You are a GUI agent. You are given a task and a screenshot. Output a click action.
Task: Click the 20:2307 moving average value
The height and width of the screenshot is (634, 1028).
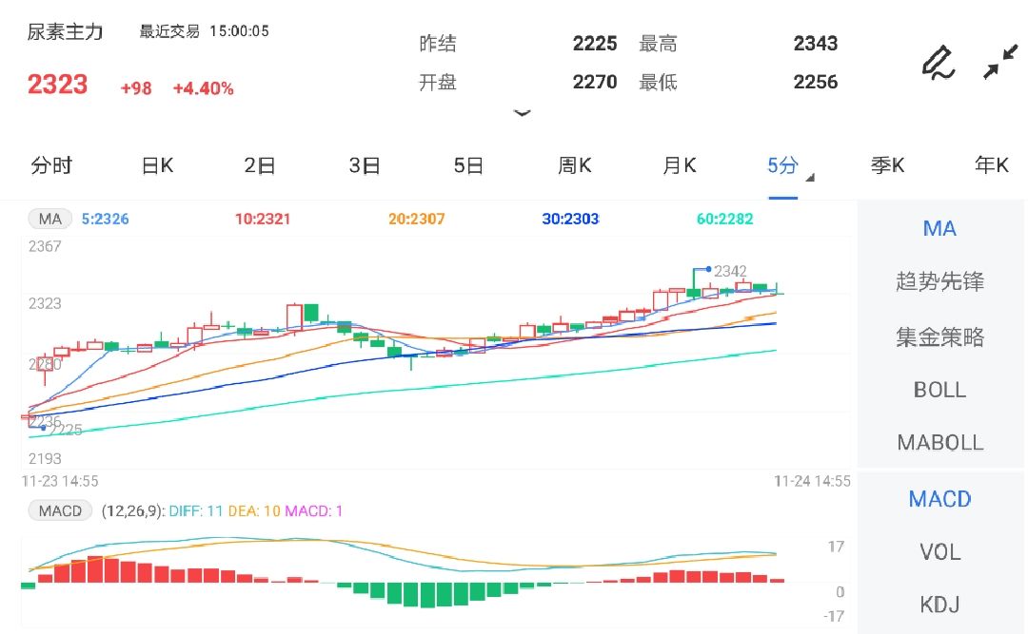point(416,219)
